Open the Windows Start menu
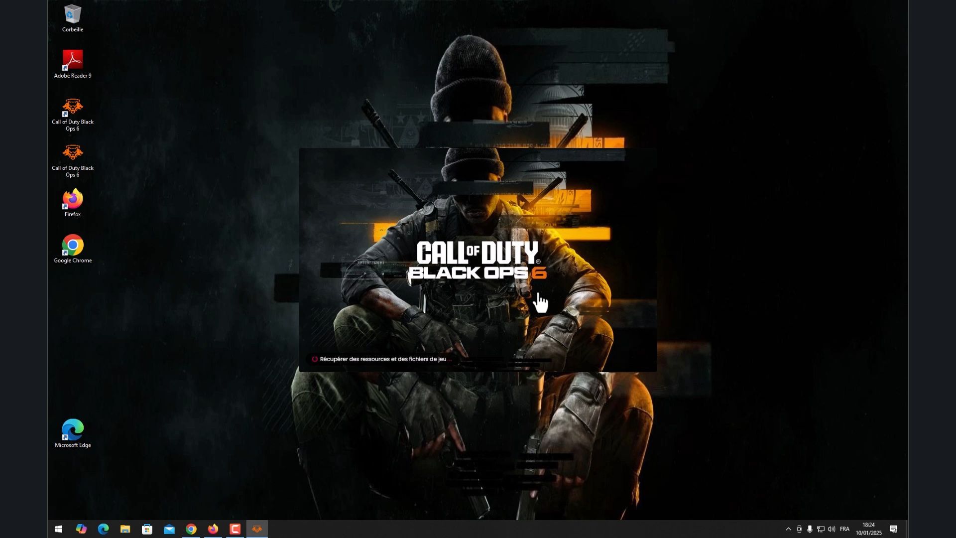 point(58,529)
